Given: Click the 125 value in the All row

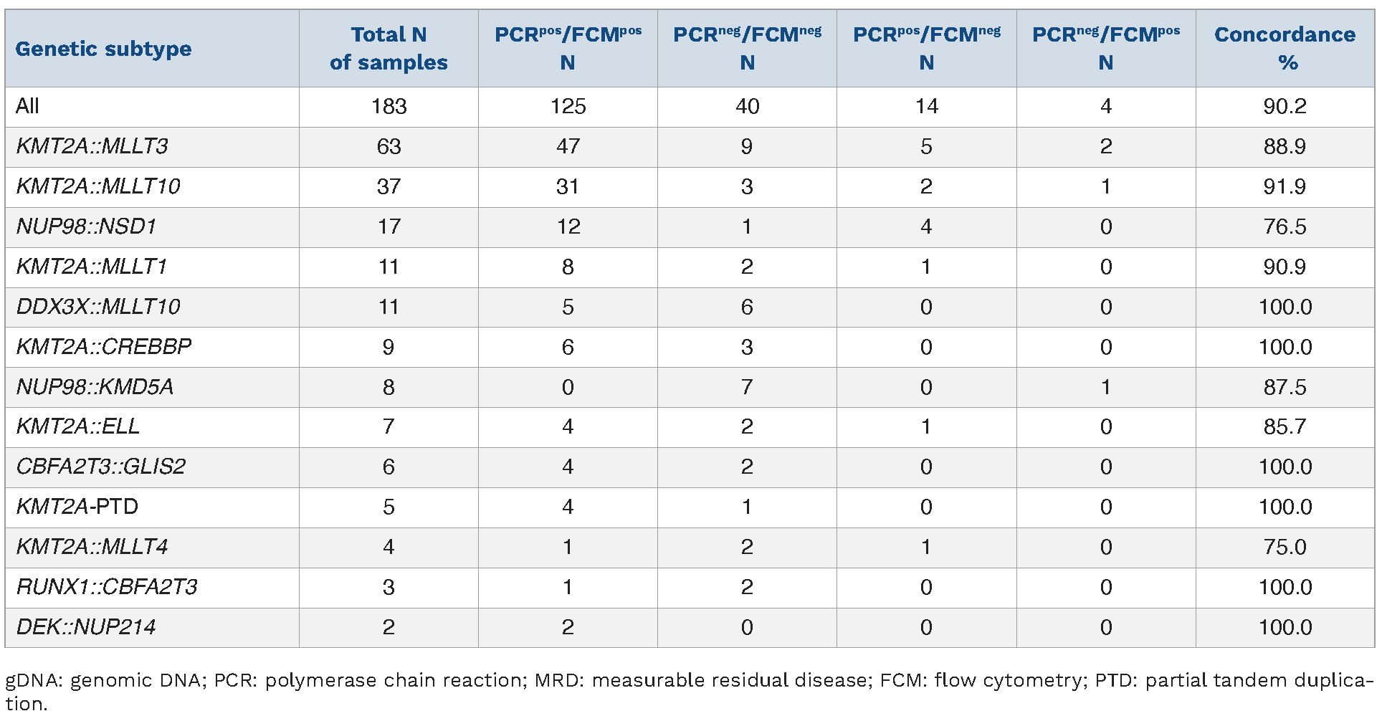Looking at the screenshot, I should tap(568, 107).
